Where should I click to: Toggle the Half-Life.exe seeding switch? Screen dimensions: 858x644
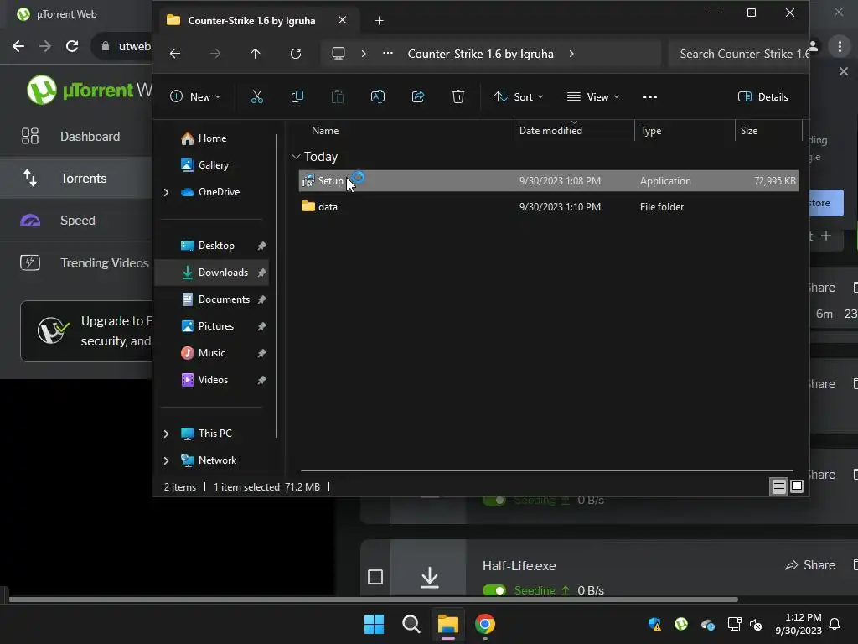click(494, 590)
